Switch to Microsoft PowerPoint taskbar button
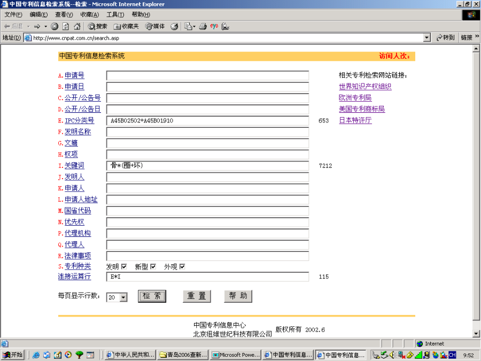 click(236, 355)
